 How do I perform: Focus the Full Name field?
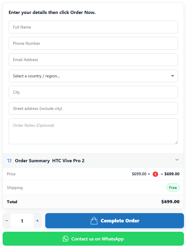tap(93, 27)
